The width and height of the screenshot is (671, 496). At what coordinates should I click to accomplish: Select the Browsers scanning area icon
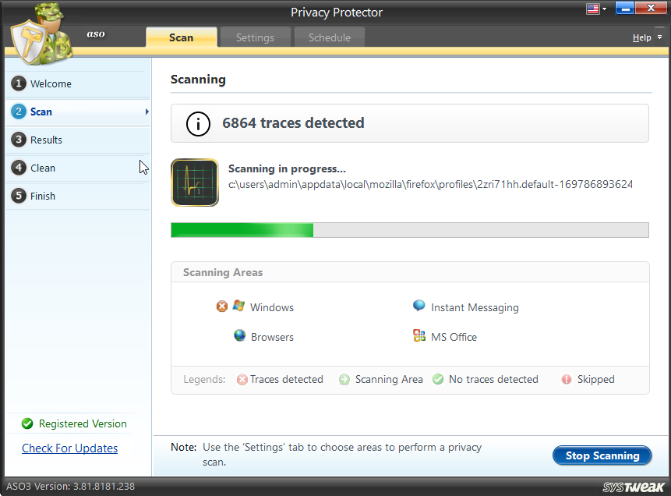pos(239,335)
